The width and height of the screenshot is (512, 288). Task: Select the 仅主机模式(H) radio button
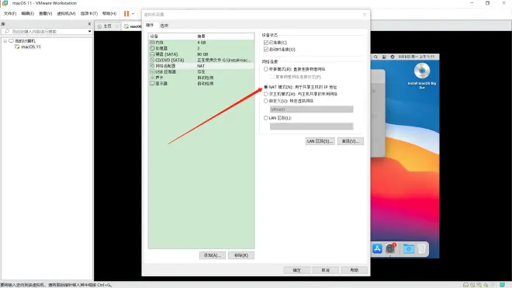click(x=266, y=94)
